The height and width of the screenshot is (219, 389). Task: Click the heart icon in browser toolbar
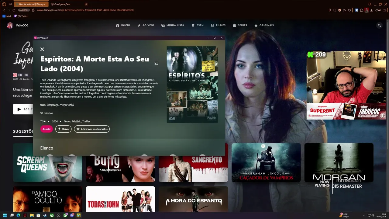pos(349,10)
